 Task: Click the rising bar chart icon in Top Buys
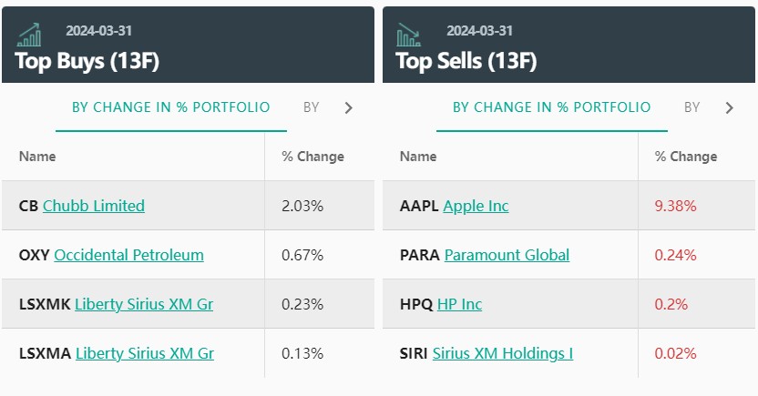click(29, 36)
